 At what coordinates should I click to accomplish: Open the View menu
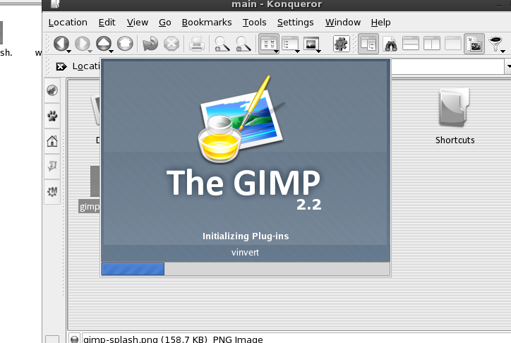138,22
